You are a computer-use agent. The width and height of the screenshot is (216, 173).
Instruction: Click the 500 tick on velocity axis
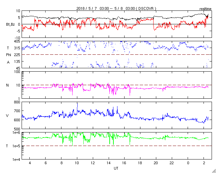click(17, 129)
